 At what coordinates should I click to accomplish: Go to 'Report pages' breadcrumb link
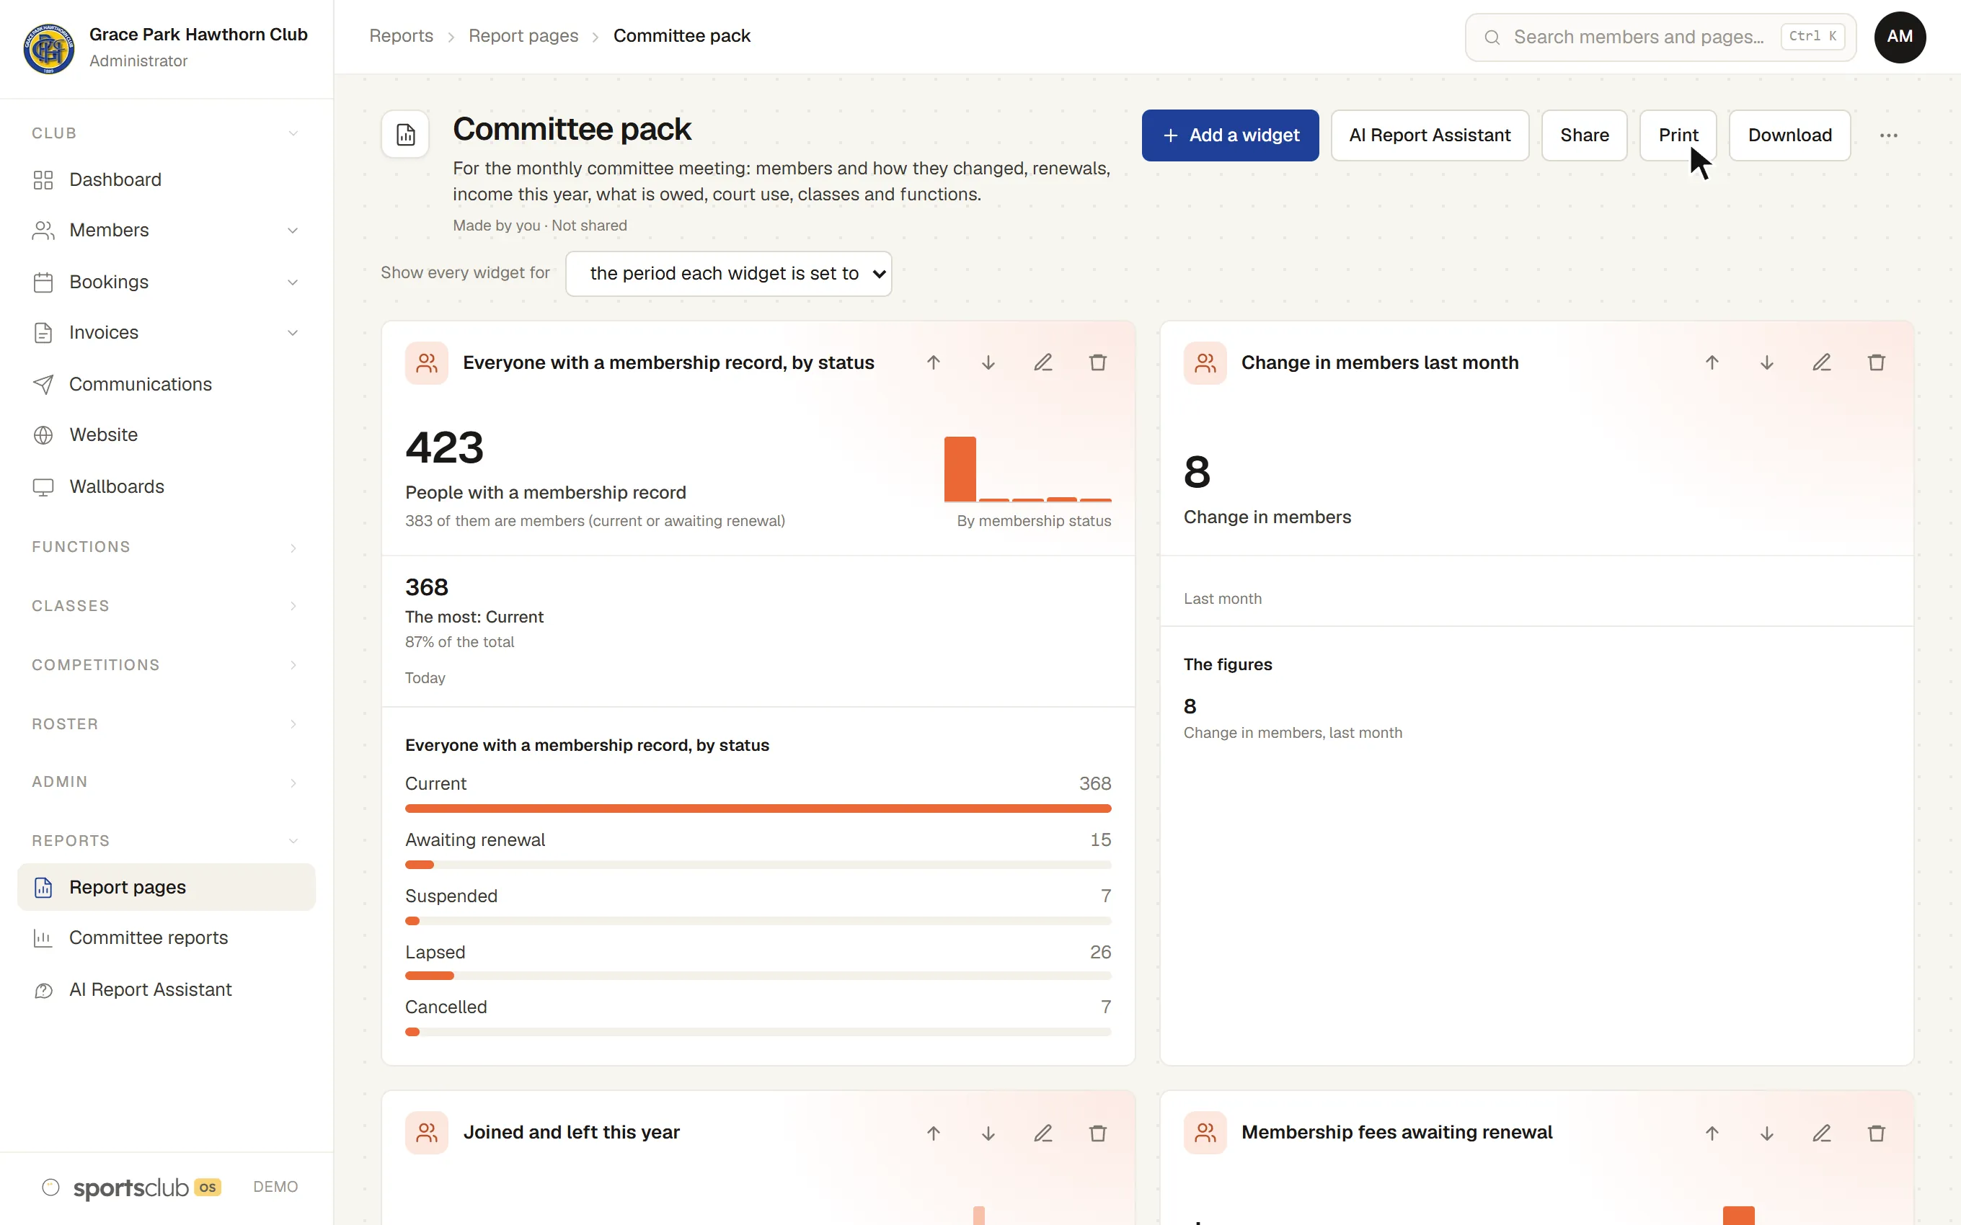pos(523,37)
